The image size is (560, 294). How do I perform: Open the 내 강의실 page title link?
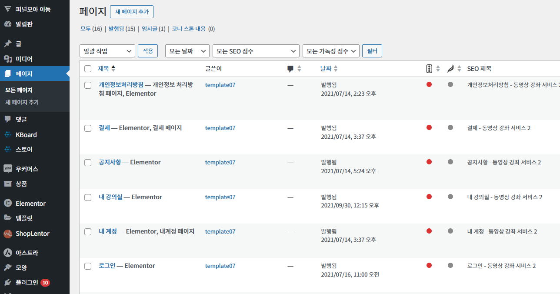click(110, 197)
